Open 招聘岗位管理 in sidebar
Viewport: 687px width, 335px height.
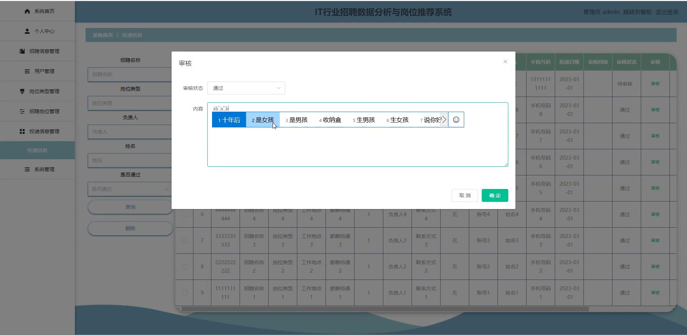point(37,111)
